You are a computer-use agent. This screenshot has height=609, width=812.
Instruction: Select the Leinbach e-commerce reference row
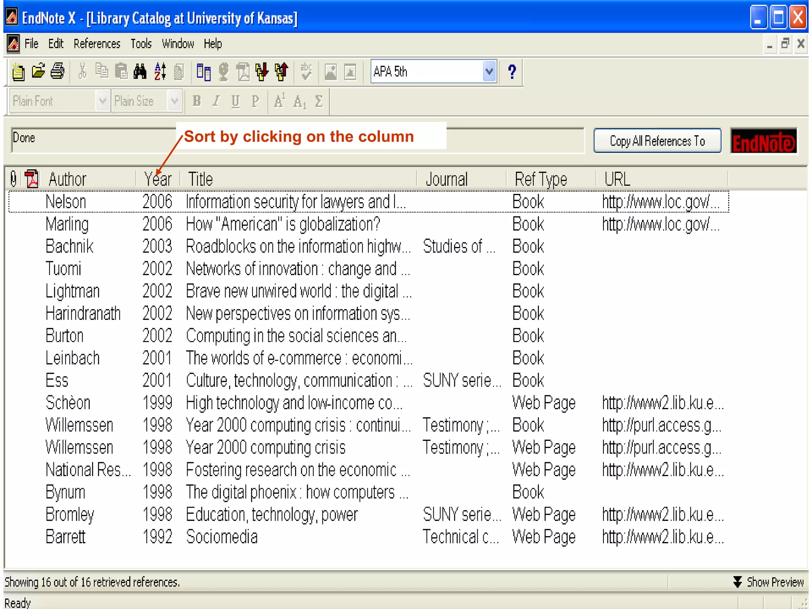click(x=369, y=358)
